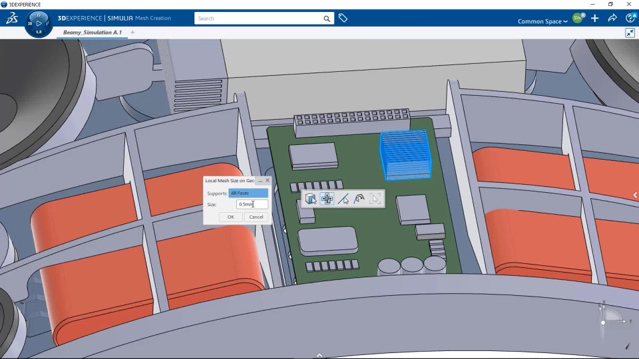
Task: Click the tag icon beside search
Action: tap(343, 18)
